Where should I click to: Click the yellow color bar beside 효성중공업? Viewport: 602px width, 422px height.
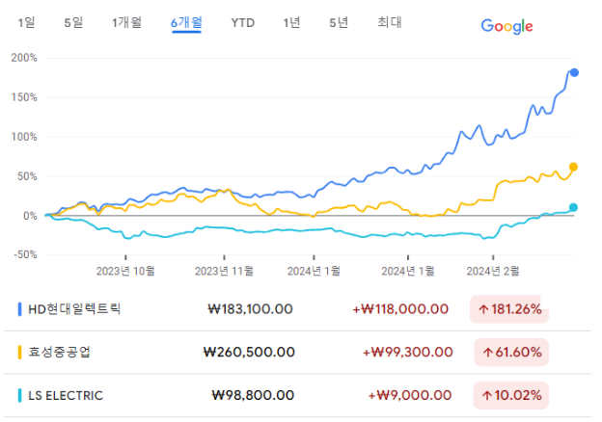point(20,352)
